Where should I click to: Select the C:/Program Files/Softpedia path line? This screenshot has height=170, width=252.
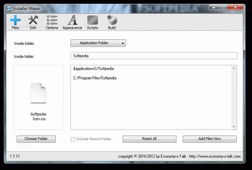pyautogui.click(x=95, y=78)
